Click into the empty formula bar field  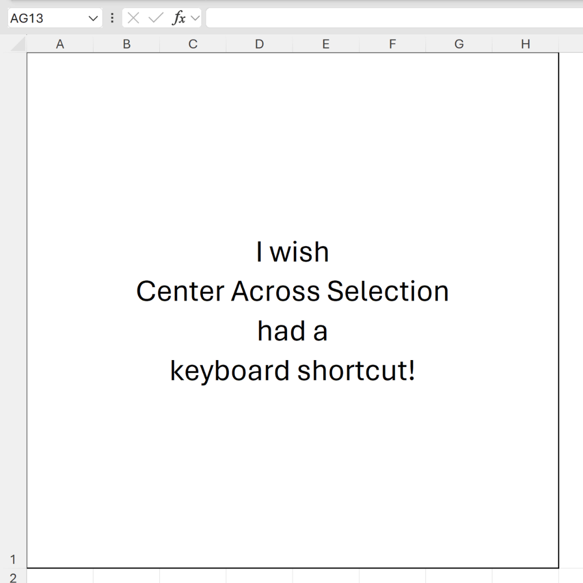pyautogui.click(x=394, y=18)
